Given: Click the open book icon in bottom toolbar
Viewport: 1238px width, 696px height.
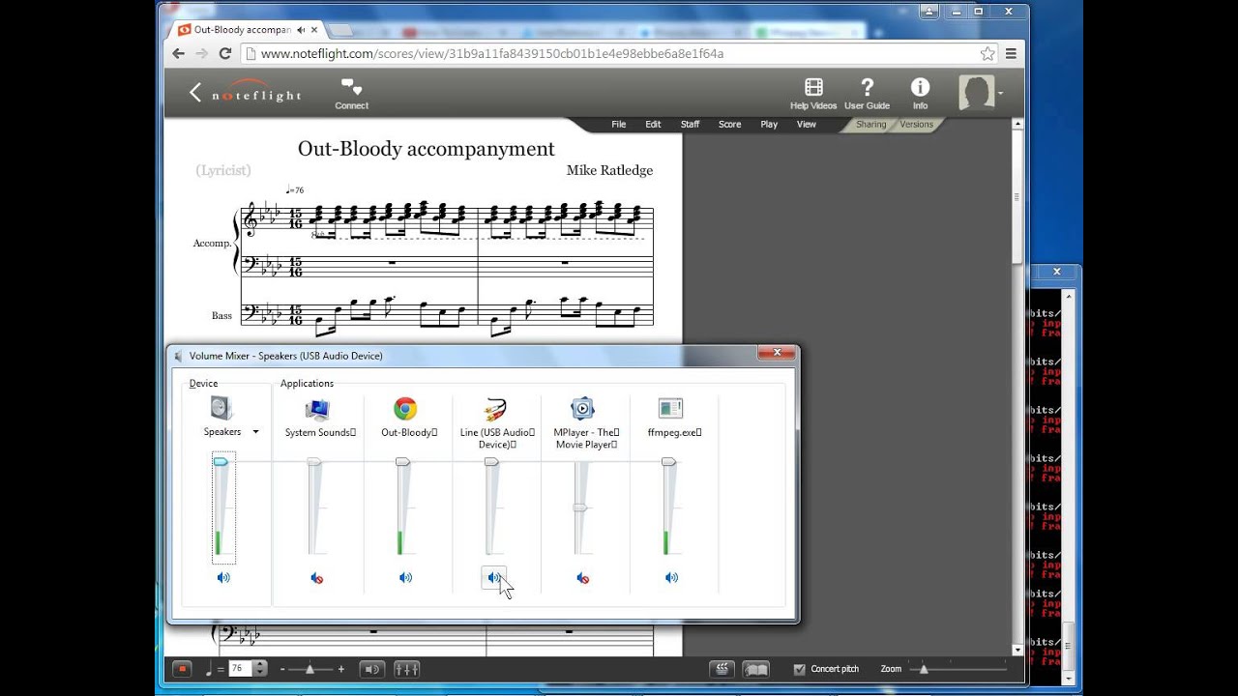Looking at the screenshot, I should pos(756,669).
